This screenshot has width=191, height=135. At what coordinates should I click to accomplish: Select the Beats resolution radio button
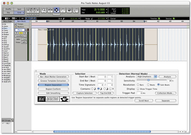(x=148, y=85)
